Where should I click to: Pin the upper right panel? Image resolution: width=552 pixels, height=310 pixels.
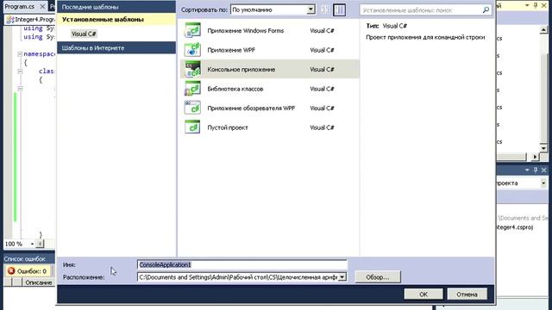536,5
